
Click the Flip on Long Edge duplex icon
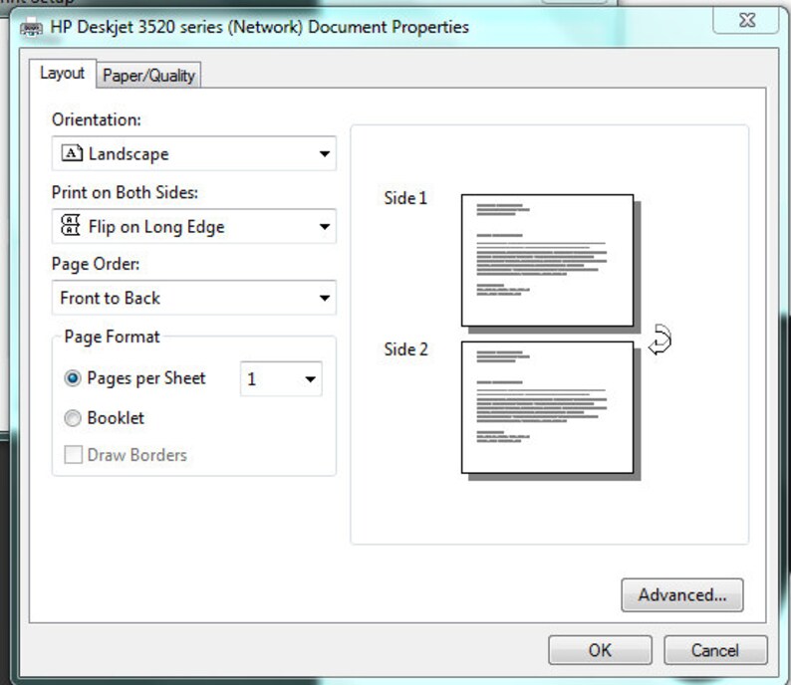(71, 225)
